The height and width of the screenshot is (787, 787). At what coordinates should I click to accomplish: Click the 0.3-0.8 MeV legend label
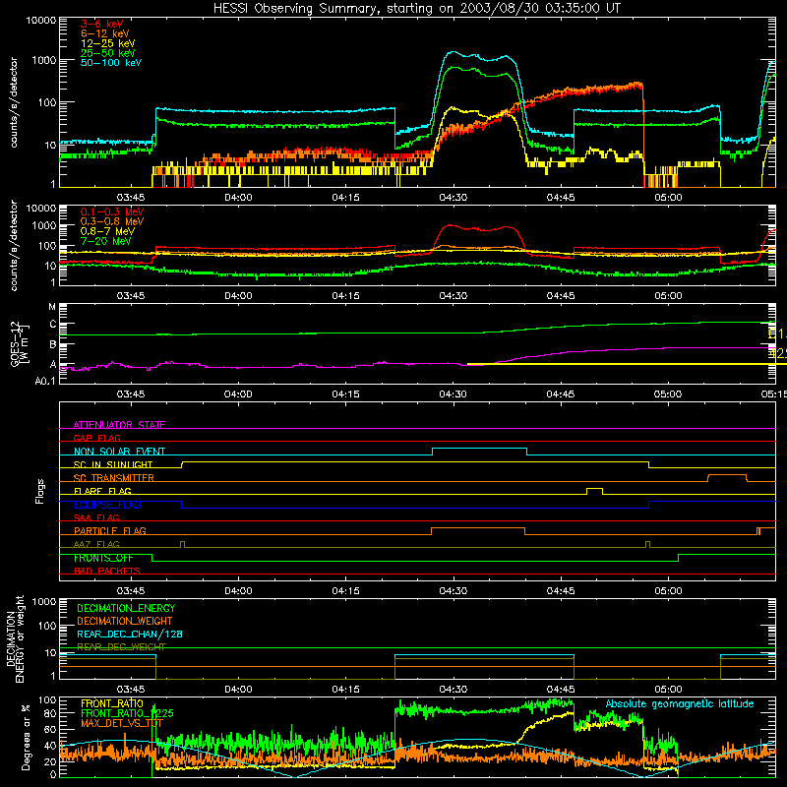point(112,221)
